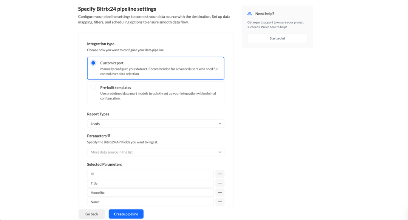
Task: Remove the Honorific parameter using the minus icon
Action: [220, 192]
